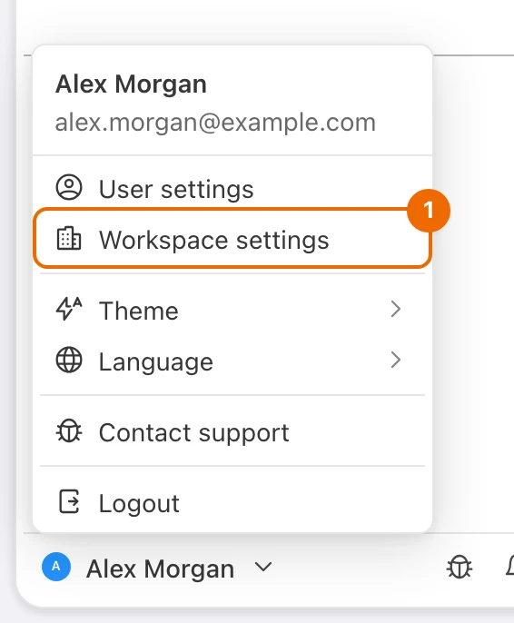Log out via the Logout entry
The height and width of the screenshot is (623, 514).
232,502
